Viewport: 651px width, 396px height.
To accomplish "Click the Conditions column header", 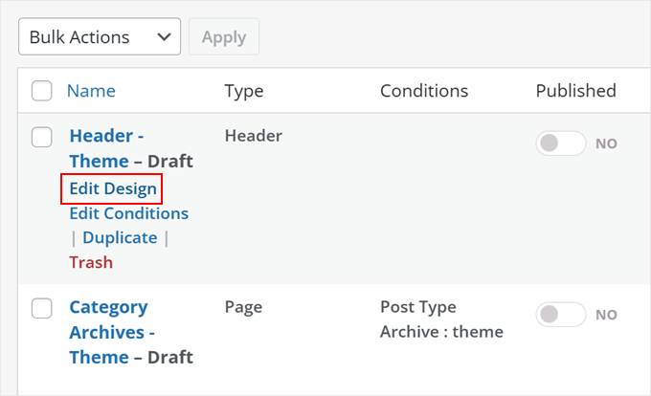I will point(424,91).
